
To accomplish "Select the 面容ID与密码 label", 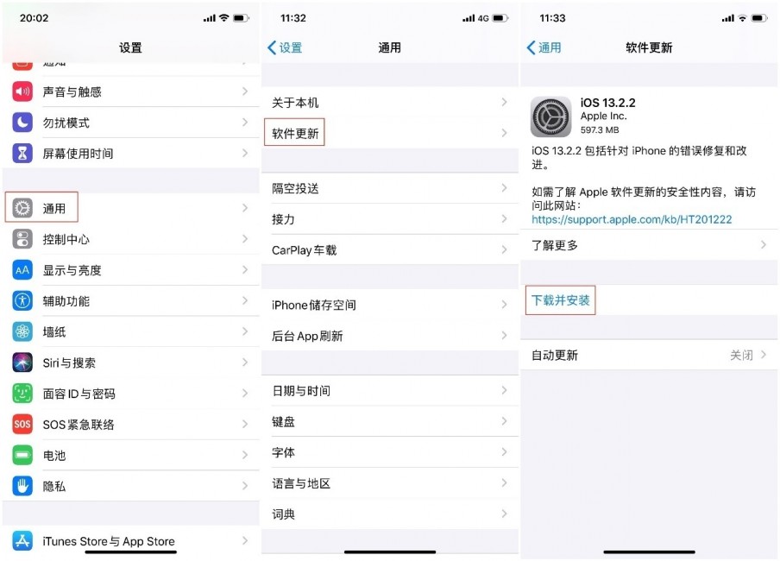I will click(79, 394).
